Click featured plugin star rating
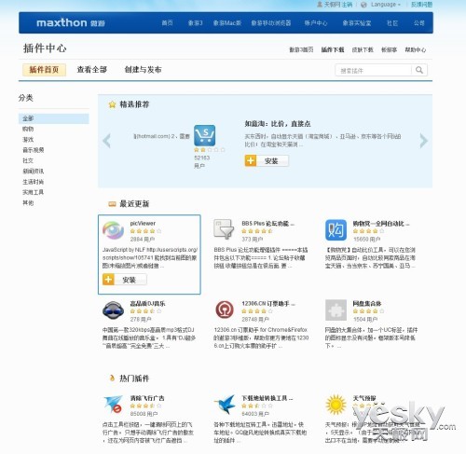The width and height of the screenshot is (466, 454). pyautogui.click(x=210, y=150)
